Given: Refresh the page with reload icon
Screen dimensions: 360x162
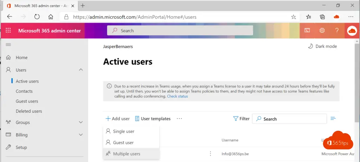Looking at the screenshot, I should 37,17.
